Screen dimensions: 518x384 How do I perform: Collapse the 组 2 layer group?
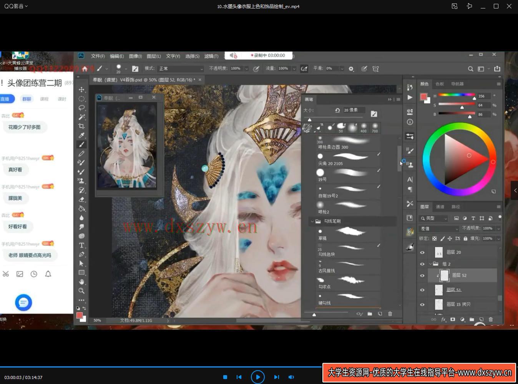pyautogui.click(x=430, y=264)
